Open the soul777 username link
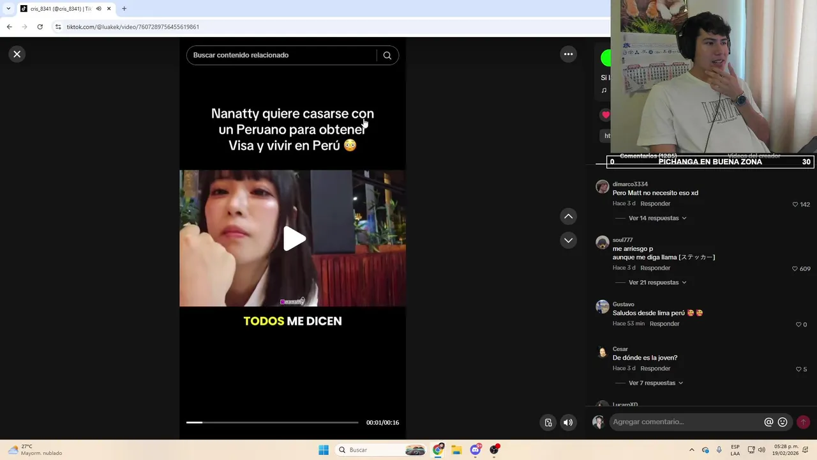The width and height of the screenshot is (817, 460). [x=622, y=240]
